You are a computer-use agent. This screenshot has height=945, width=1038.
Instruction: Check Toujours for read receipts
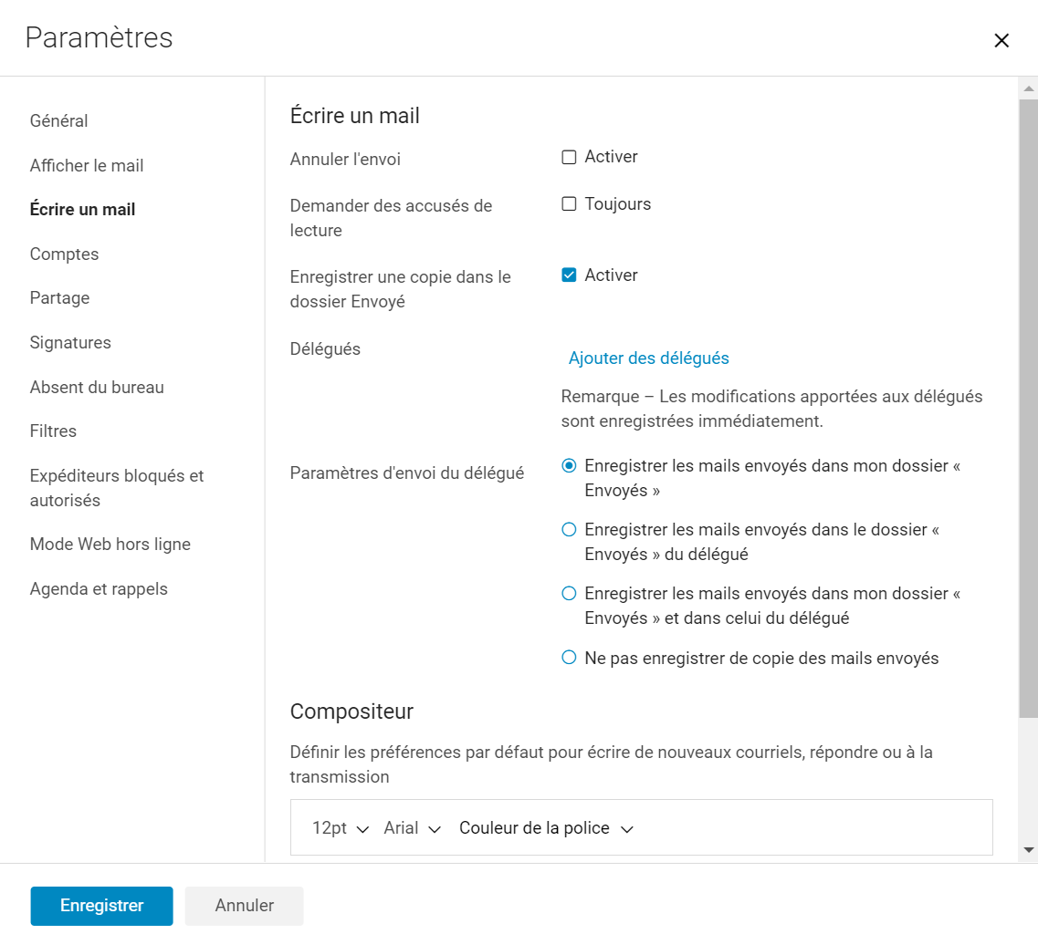569,203
